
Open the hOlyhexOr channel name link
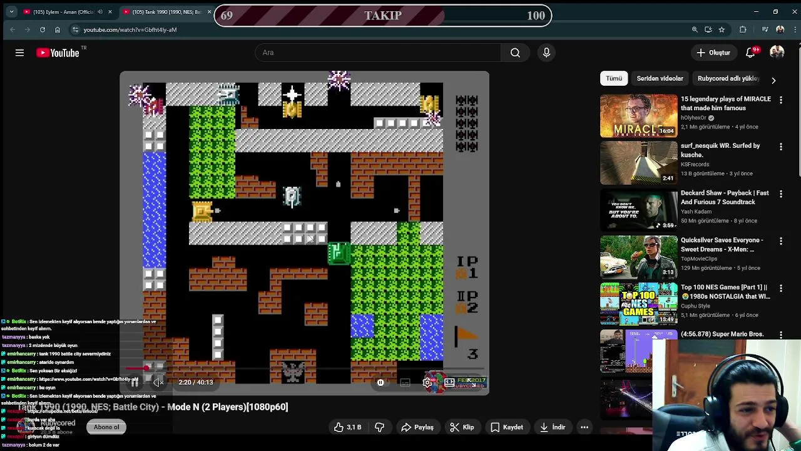pos(694,118)
